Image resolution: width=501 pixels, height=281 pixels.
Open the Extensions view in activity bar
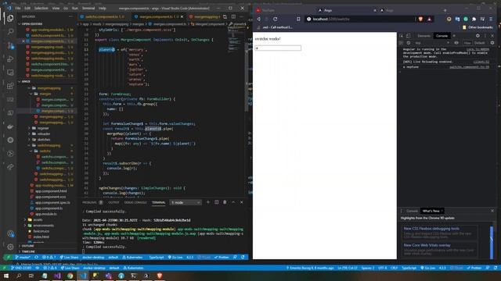pos(10,86)
